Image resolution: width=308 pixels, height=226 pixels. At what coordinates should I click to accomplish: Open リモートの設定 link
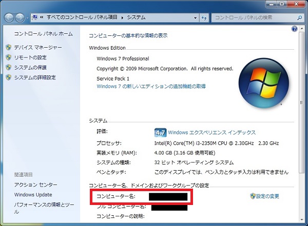30,57
